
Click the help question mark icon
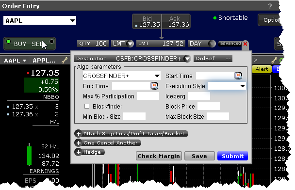pyautogui.click(x=270, y=6)
